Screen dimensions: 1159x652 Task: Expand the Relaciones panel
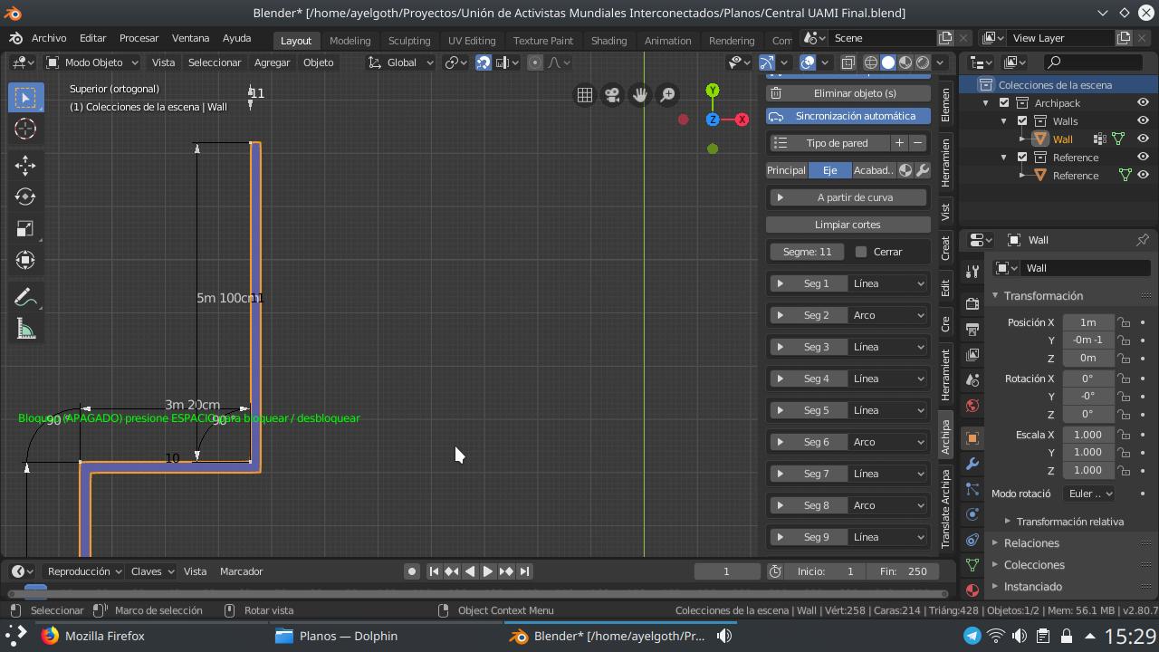tap(1031, 543)
